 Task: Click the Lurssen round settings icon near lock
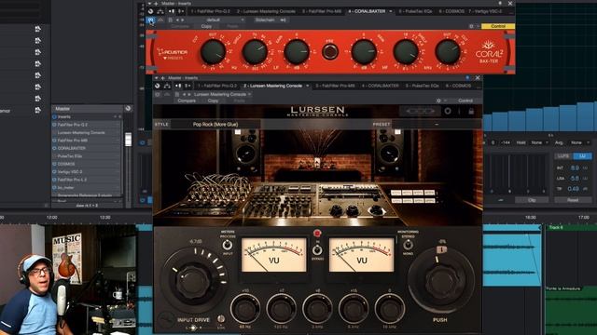tap(448, 112)
